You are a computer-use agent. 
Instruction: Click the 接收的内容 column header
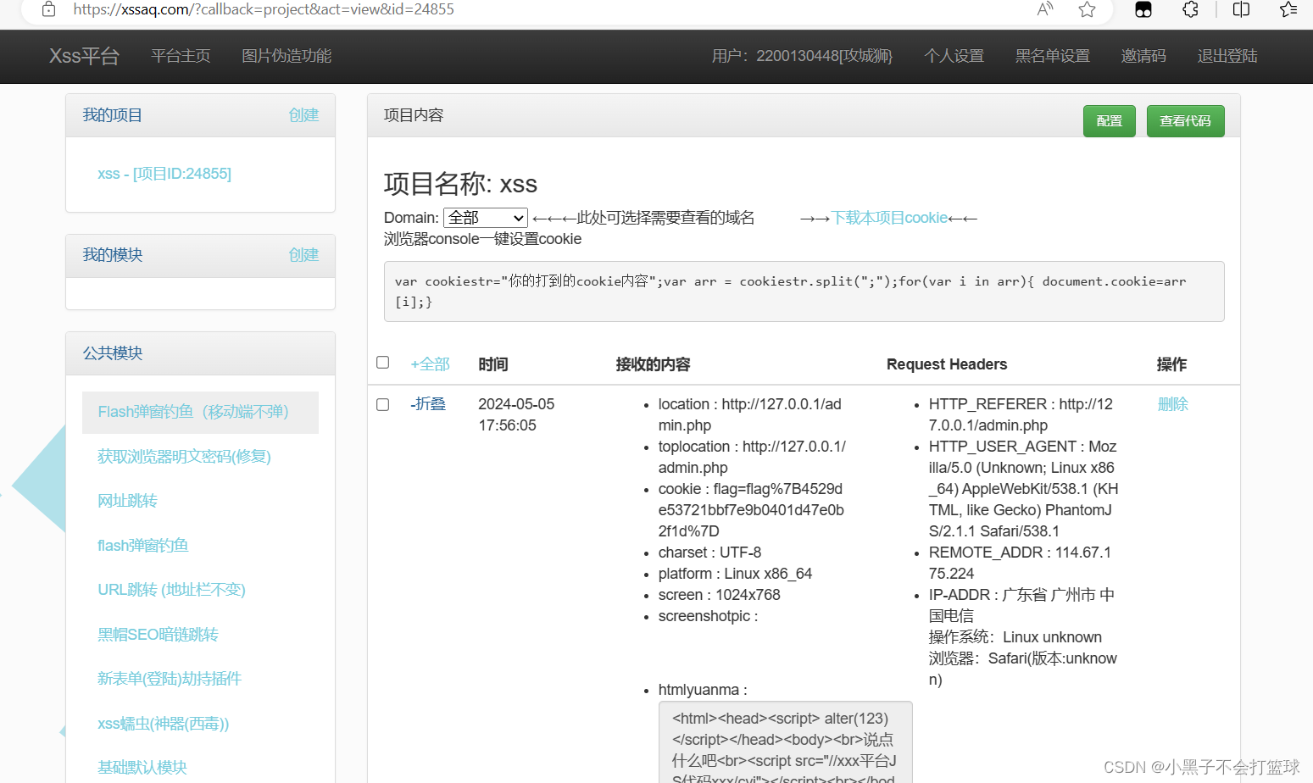pyautogui.click(x=653, y=364)
